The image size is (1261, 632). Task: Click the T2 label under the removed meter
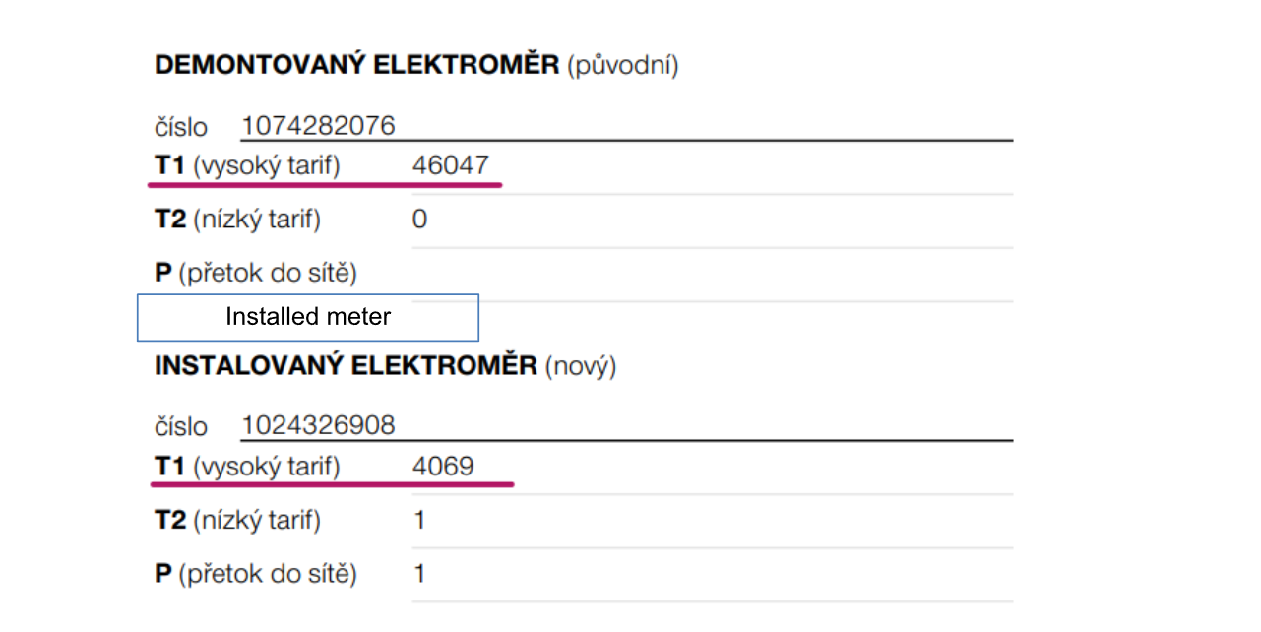pos(237,219)
